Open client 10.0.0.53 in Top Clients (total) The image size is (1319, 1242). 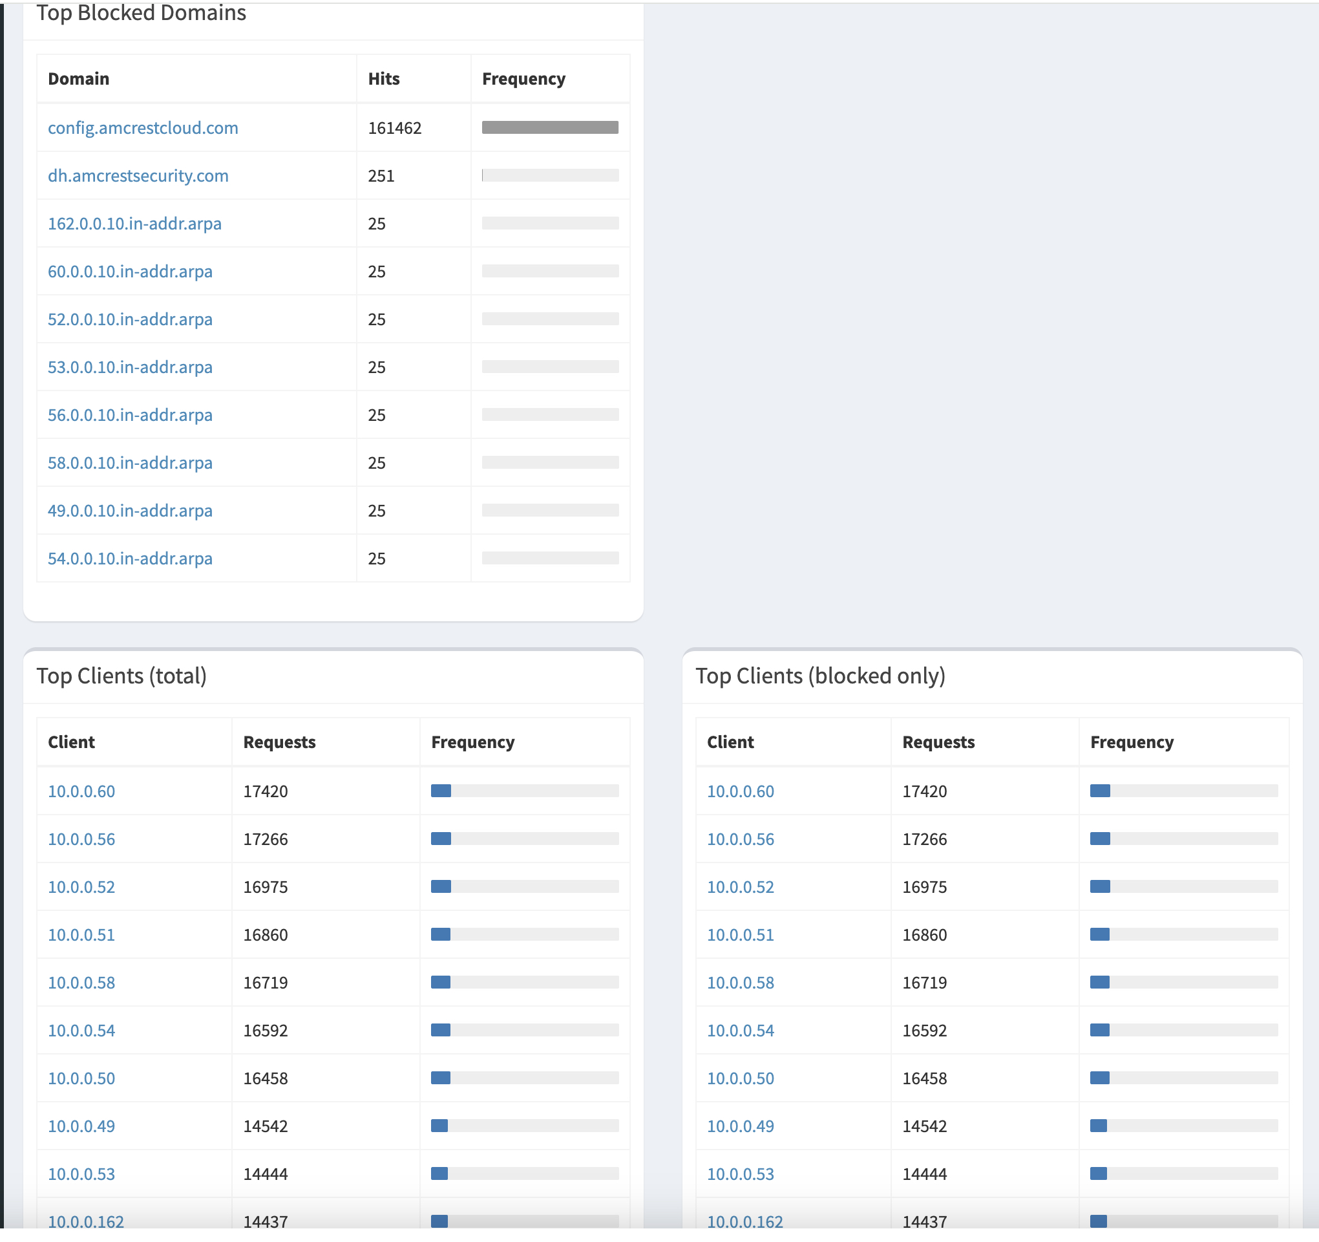click(81, 1173)
